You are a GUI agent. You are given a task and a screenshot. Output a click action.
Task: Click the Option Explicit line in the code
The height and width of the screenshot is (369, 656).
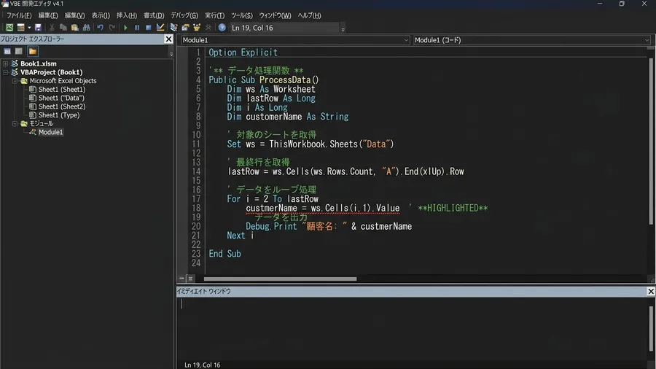click(x=243, y=53)
